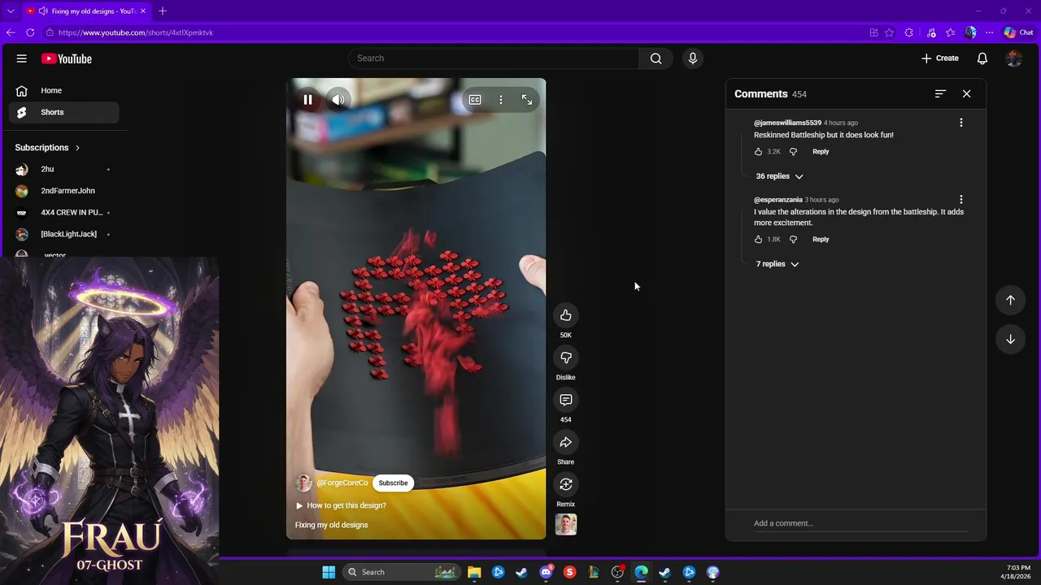The image size is (1041, 585).
Task: Reply to jameswilliams5539's comment
Action: (x=821, y=152)
